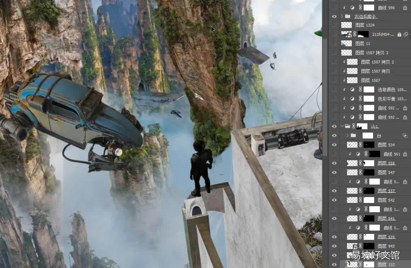
Task: Click mask link icon on 211fd454 layer
Action: pyautogui.click(x=355, y=34)
